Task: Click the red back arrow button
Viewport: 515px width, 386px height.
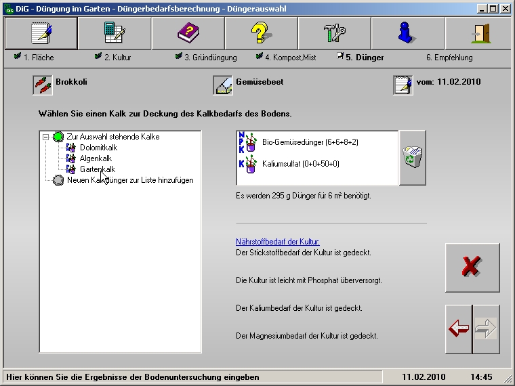Action: (x=459, y=329)
